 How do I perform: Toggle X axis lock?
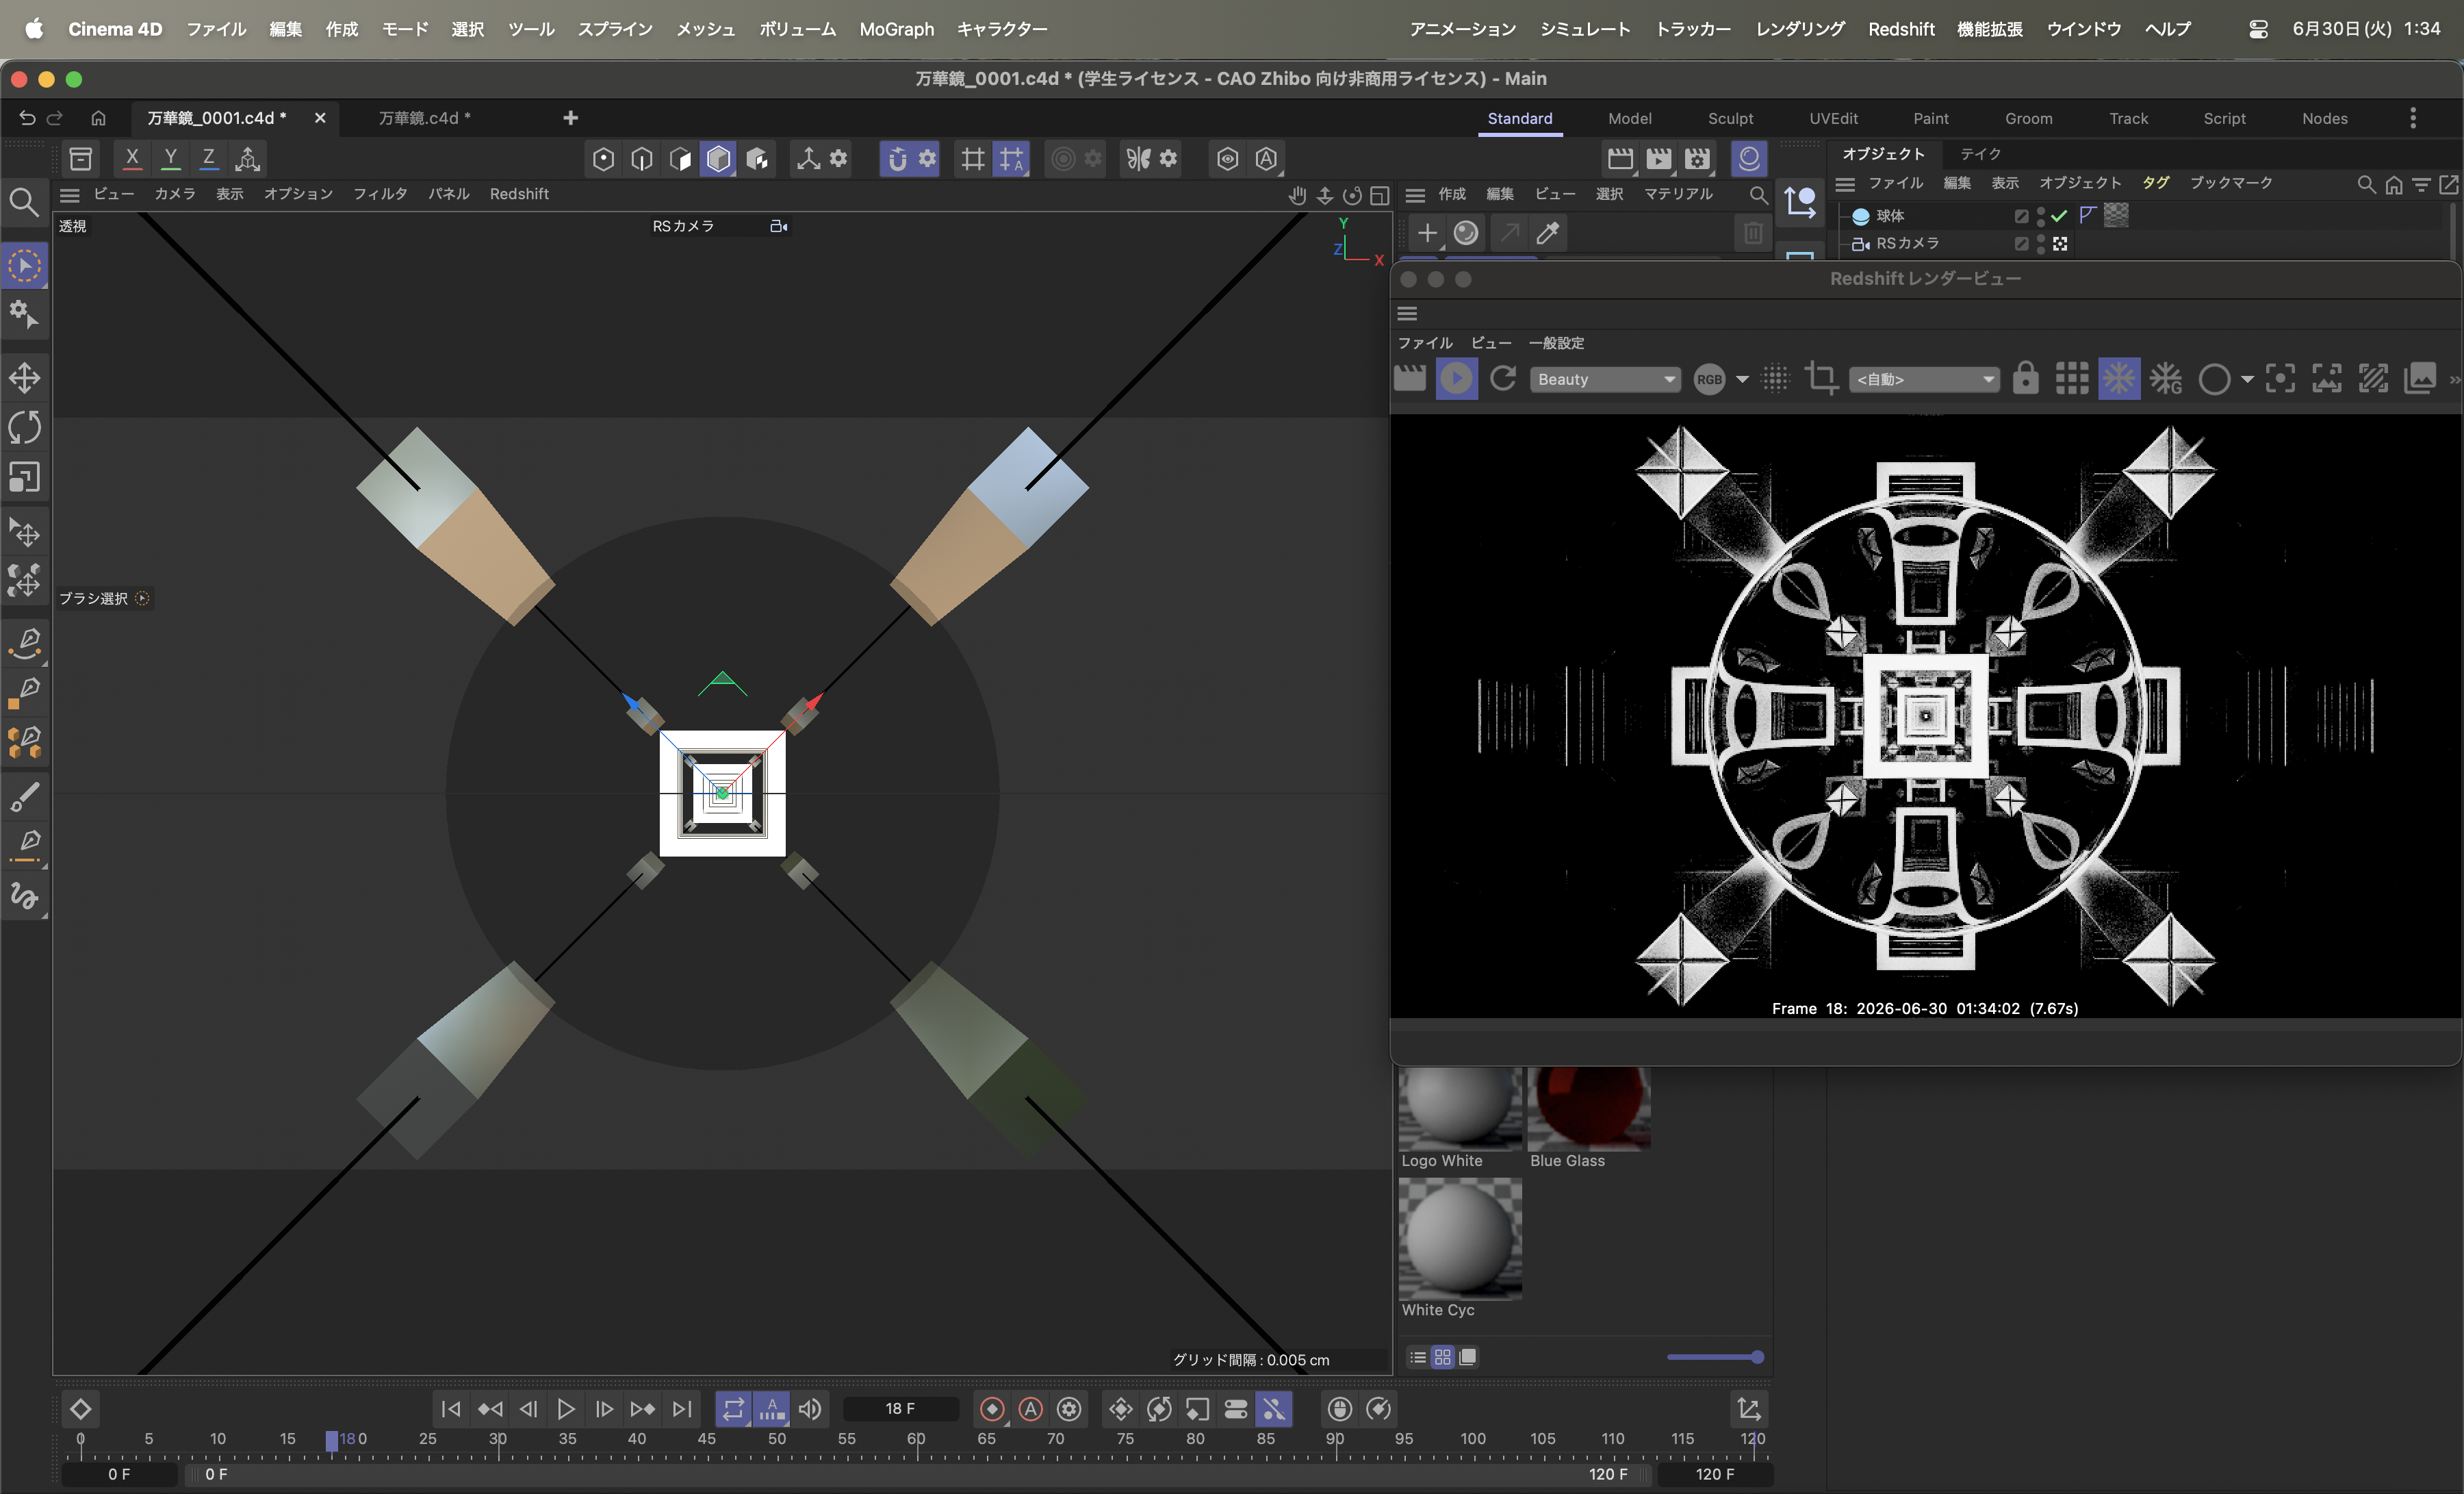(132, 158)
